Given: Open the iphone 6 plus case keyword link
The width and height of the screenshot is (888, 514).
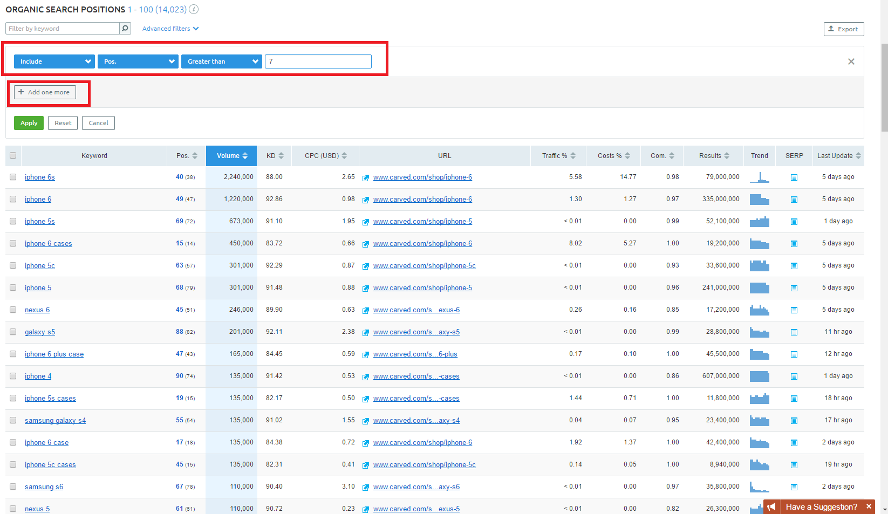Looking at the screenshot, I should 54,354.
